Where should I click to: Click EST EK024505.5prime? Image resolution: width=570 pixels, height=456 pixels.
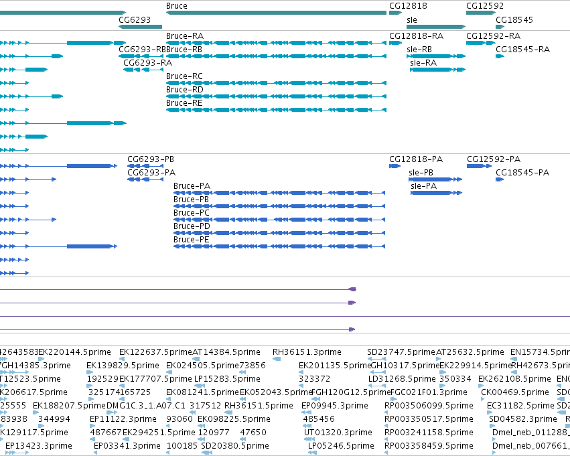202,366
